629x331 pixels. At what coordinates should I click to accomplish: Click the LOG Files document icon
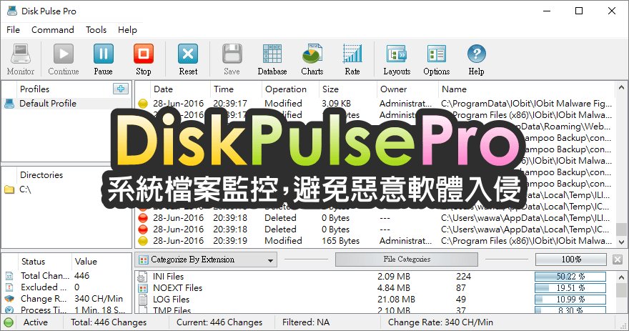tap(142, 300)
